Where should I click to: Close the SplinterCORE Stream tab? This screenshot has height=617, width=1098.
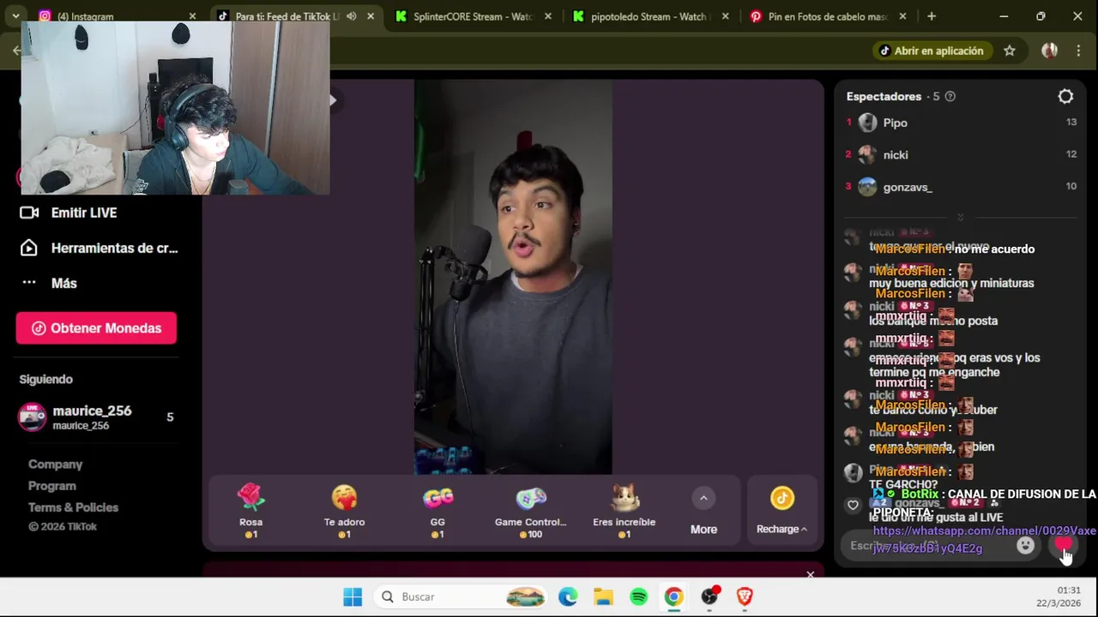pyautogui.click(x=548, y=16)
